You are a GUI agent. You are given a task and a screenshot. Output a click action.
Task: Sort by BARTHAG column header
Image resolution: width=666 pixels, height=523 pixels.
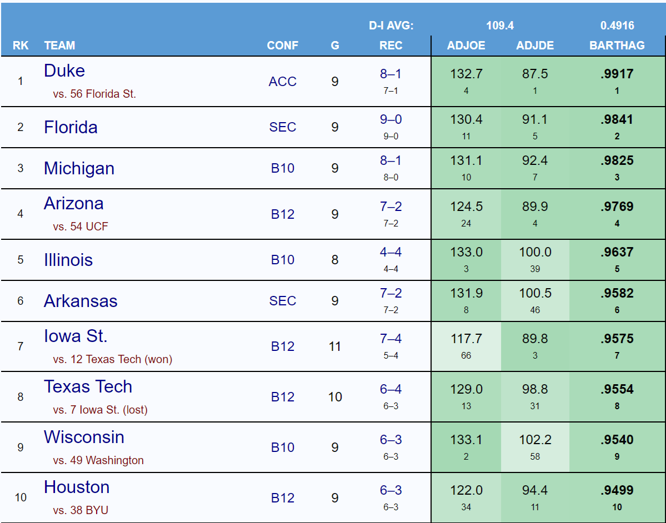(x=617, y=46)
